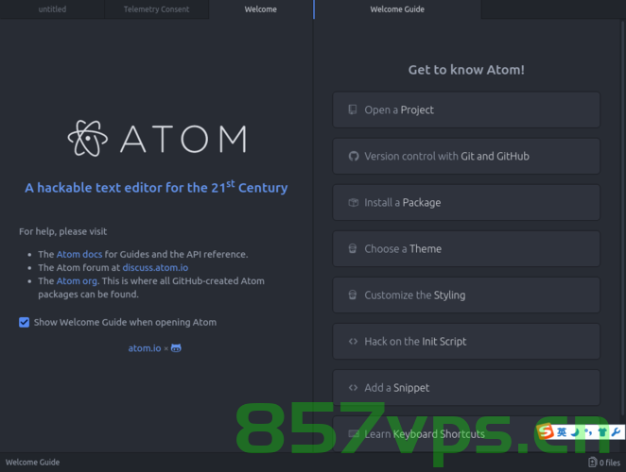Expand the Choose a Theme card
The image size is (626, 472).
pyautogui.click(x=466, y=249)
